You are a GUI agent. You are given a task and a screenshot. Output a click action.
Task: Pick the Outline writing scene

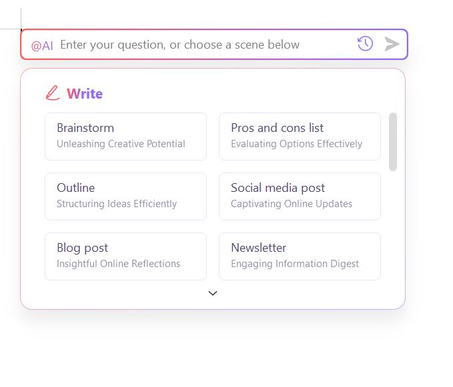tap(125, 196)
